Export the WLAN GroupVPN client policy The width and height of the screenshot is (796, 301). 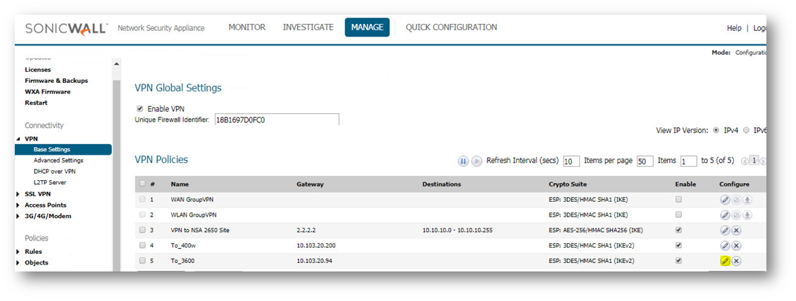(747, 214)
